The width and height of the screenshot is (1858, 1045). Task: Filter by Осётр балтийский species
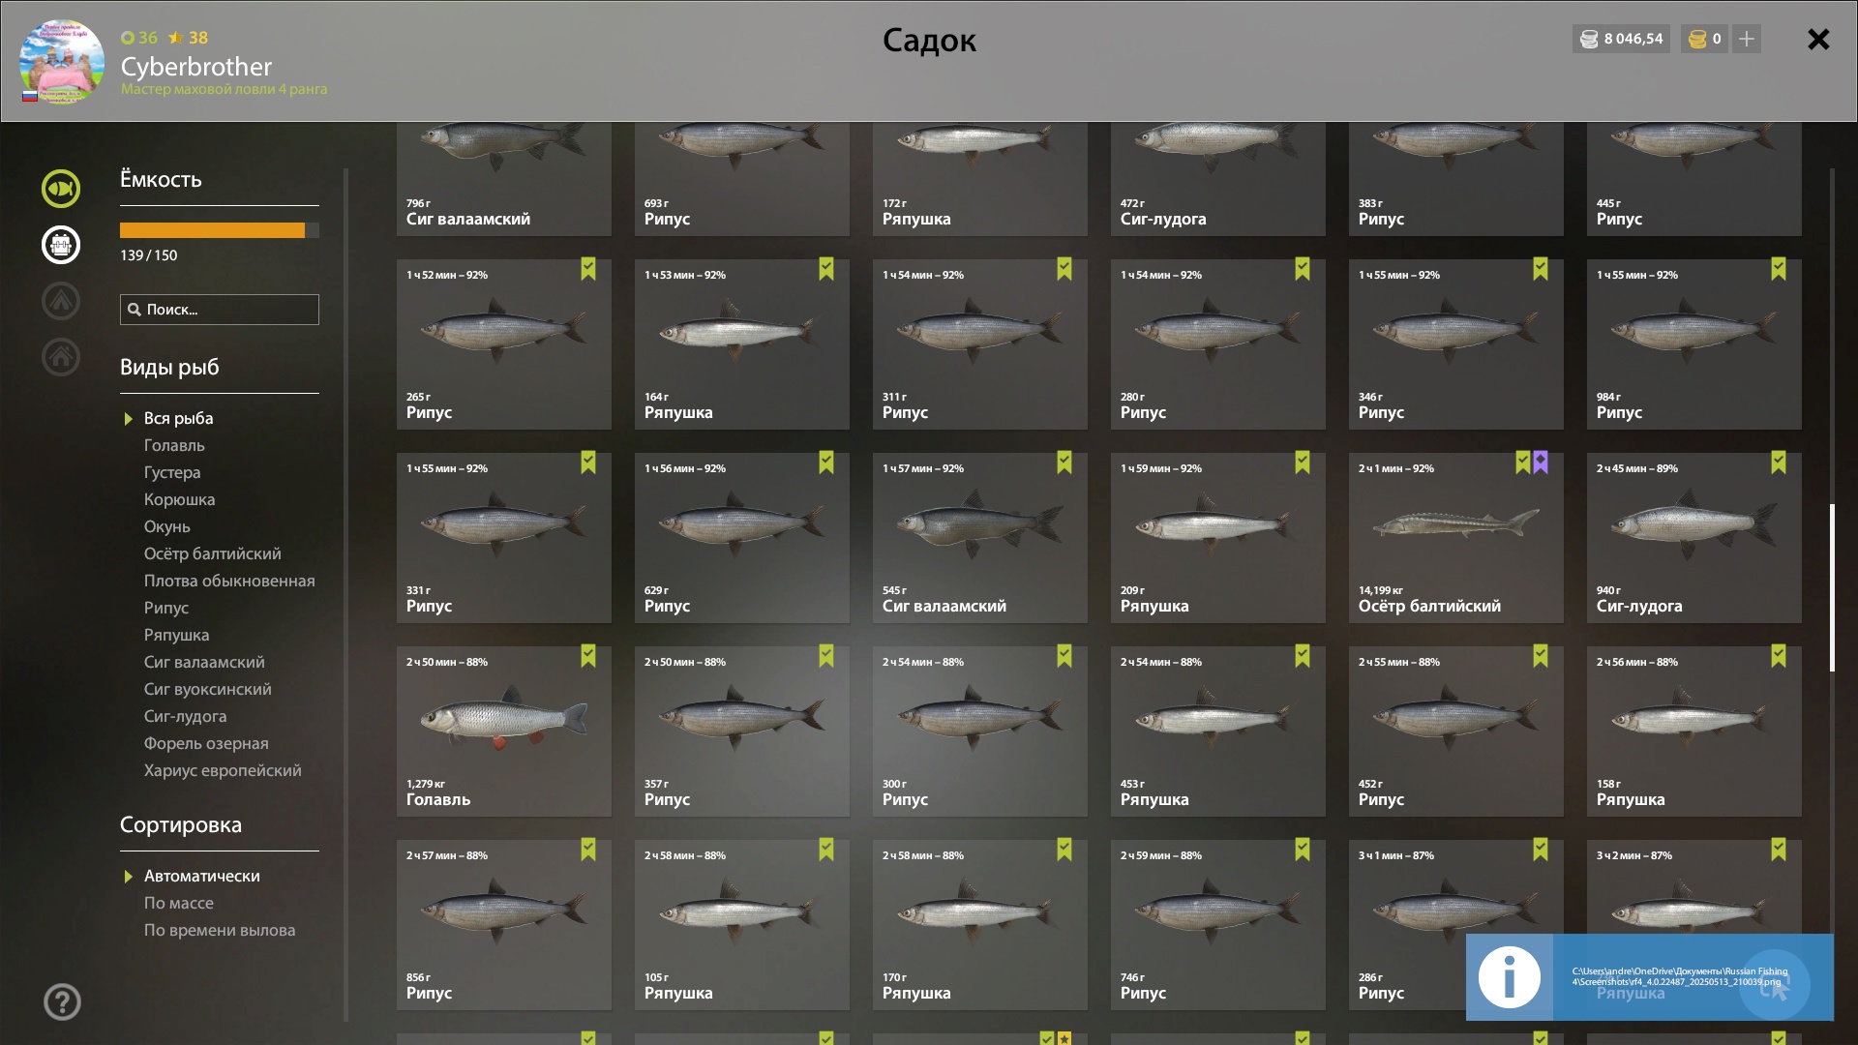pos(212,553)
